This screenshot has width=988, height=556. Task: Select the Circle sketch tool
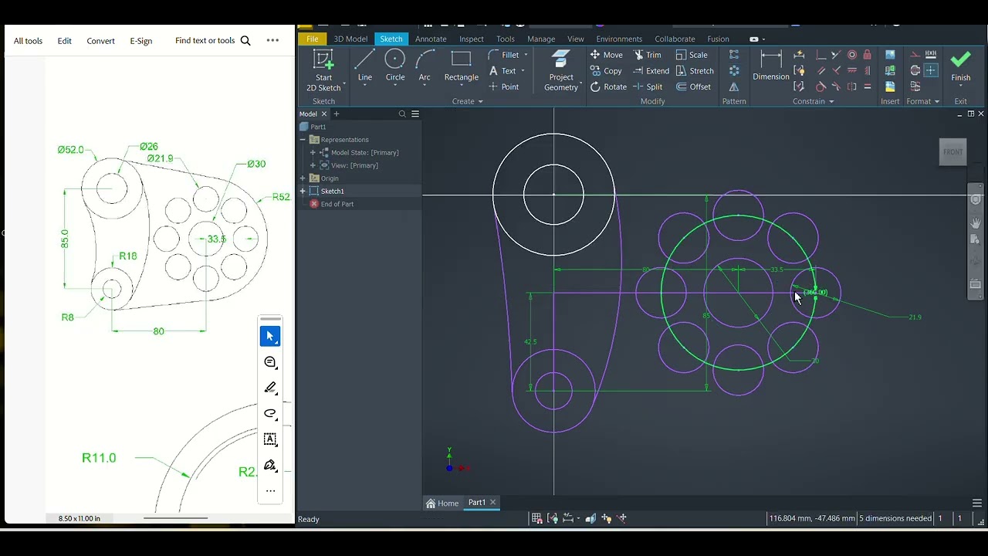click(394, 66)
